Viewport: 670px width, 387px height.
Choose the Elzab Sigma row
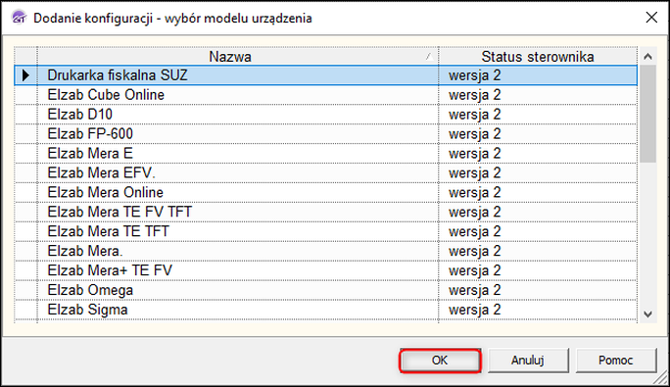[x=325, y=310]
